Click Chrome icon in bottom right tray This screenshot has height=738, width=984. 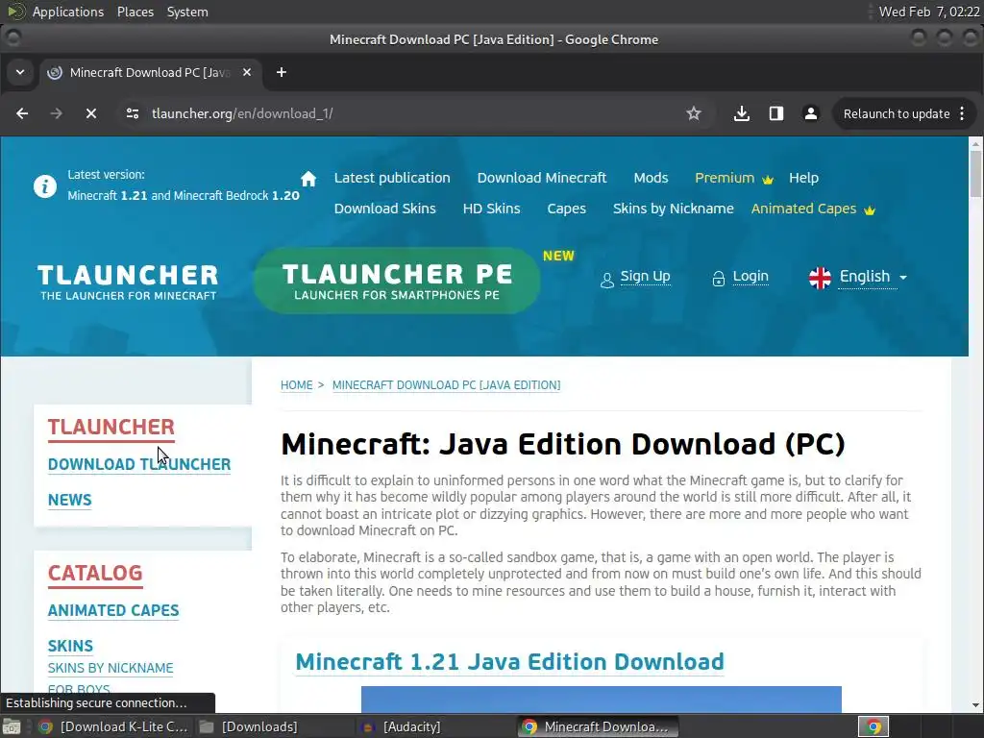pos(873,726)
